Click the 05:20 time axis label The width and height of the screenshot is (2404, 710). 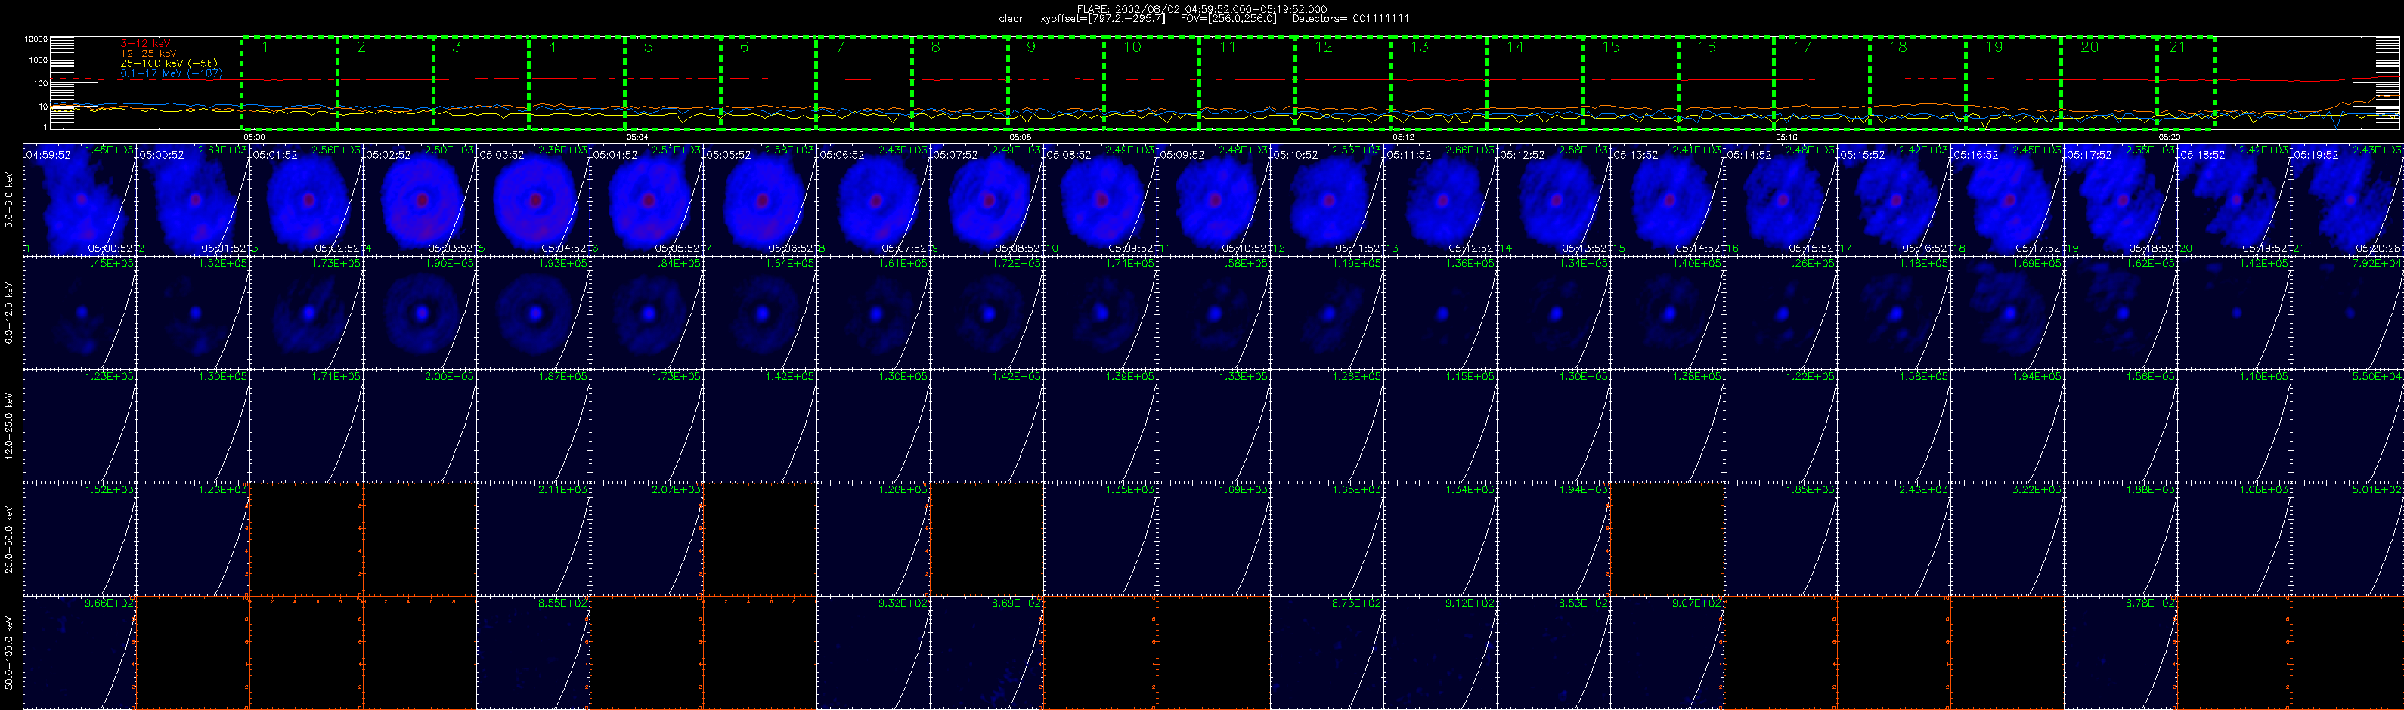tap(2170, 137)
